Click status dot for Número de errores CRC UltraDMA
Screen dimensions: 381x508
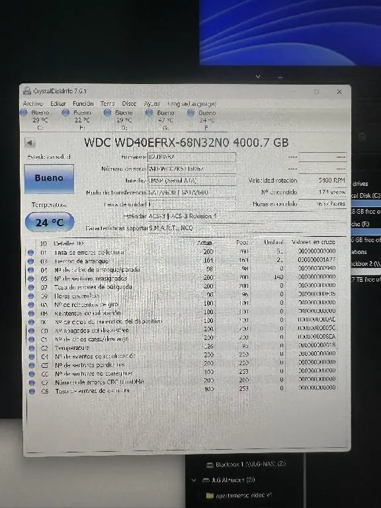pyautogui.click(x=32, y=382)
